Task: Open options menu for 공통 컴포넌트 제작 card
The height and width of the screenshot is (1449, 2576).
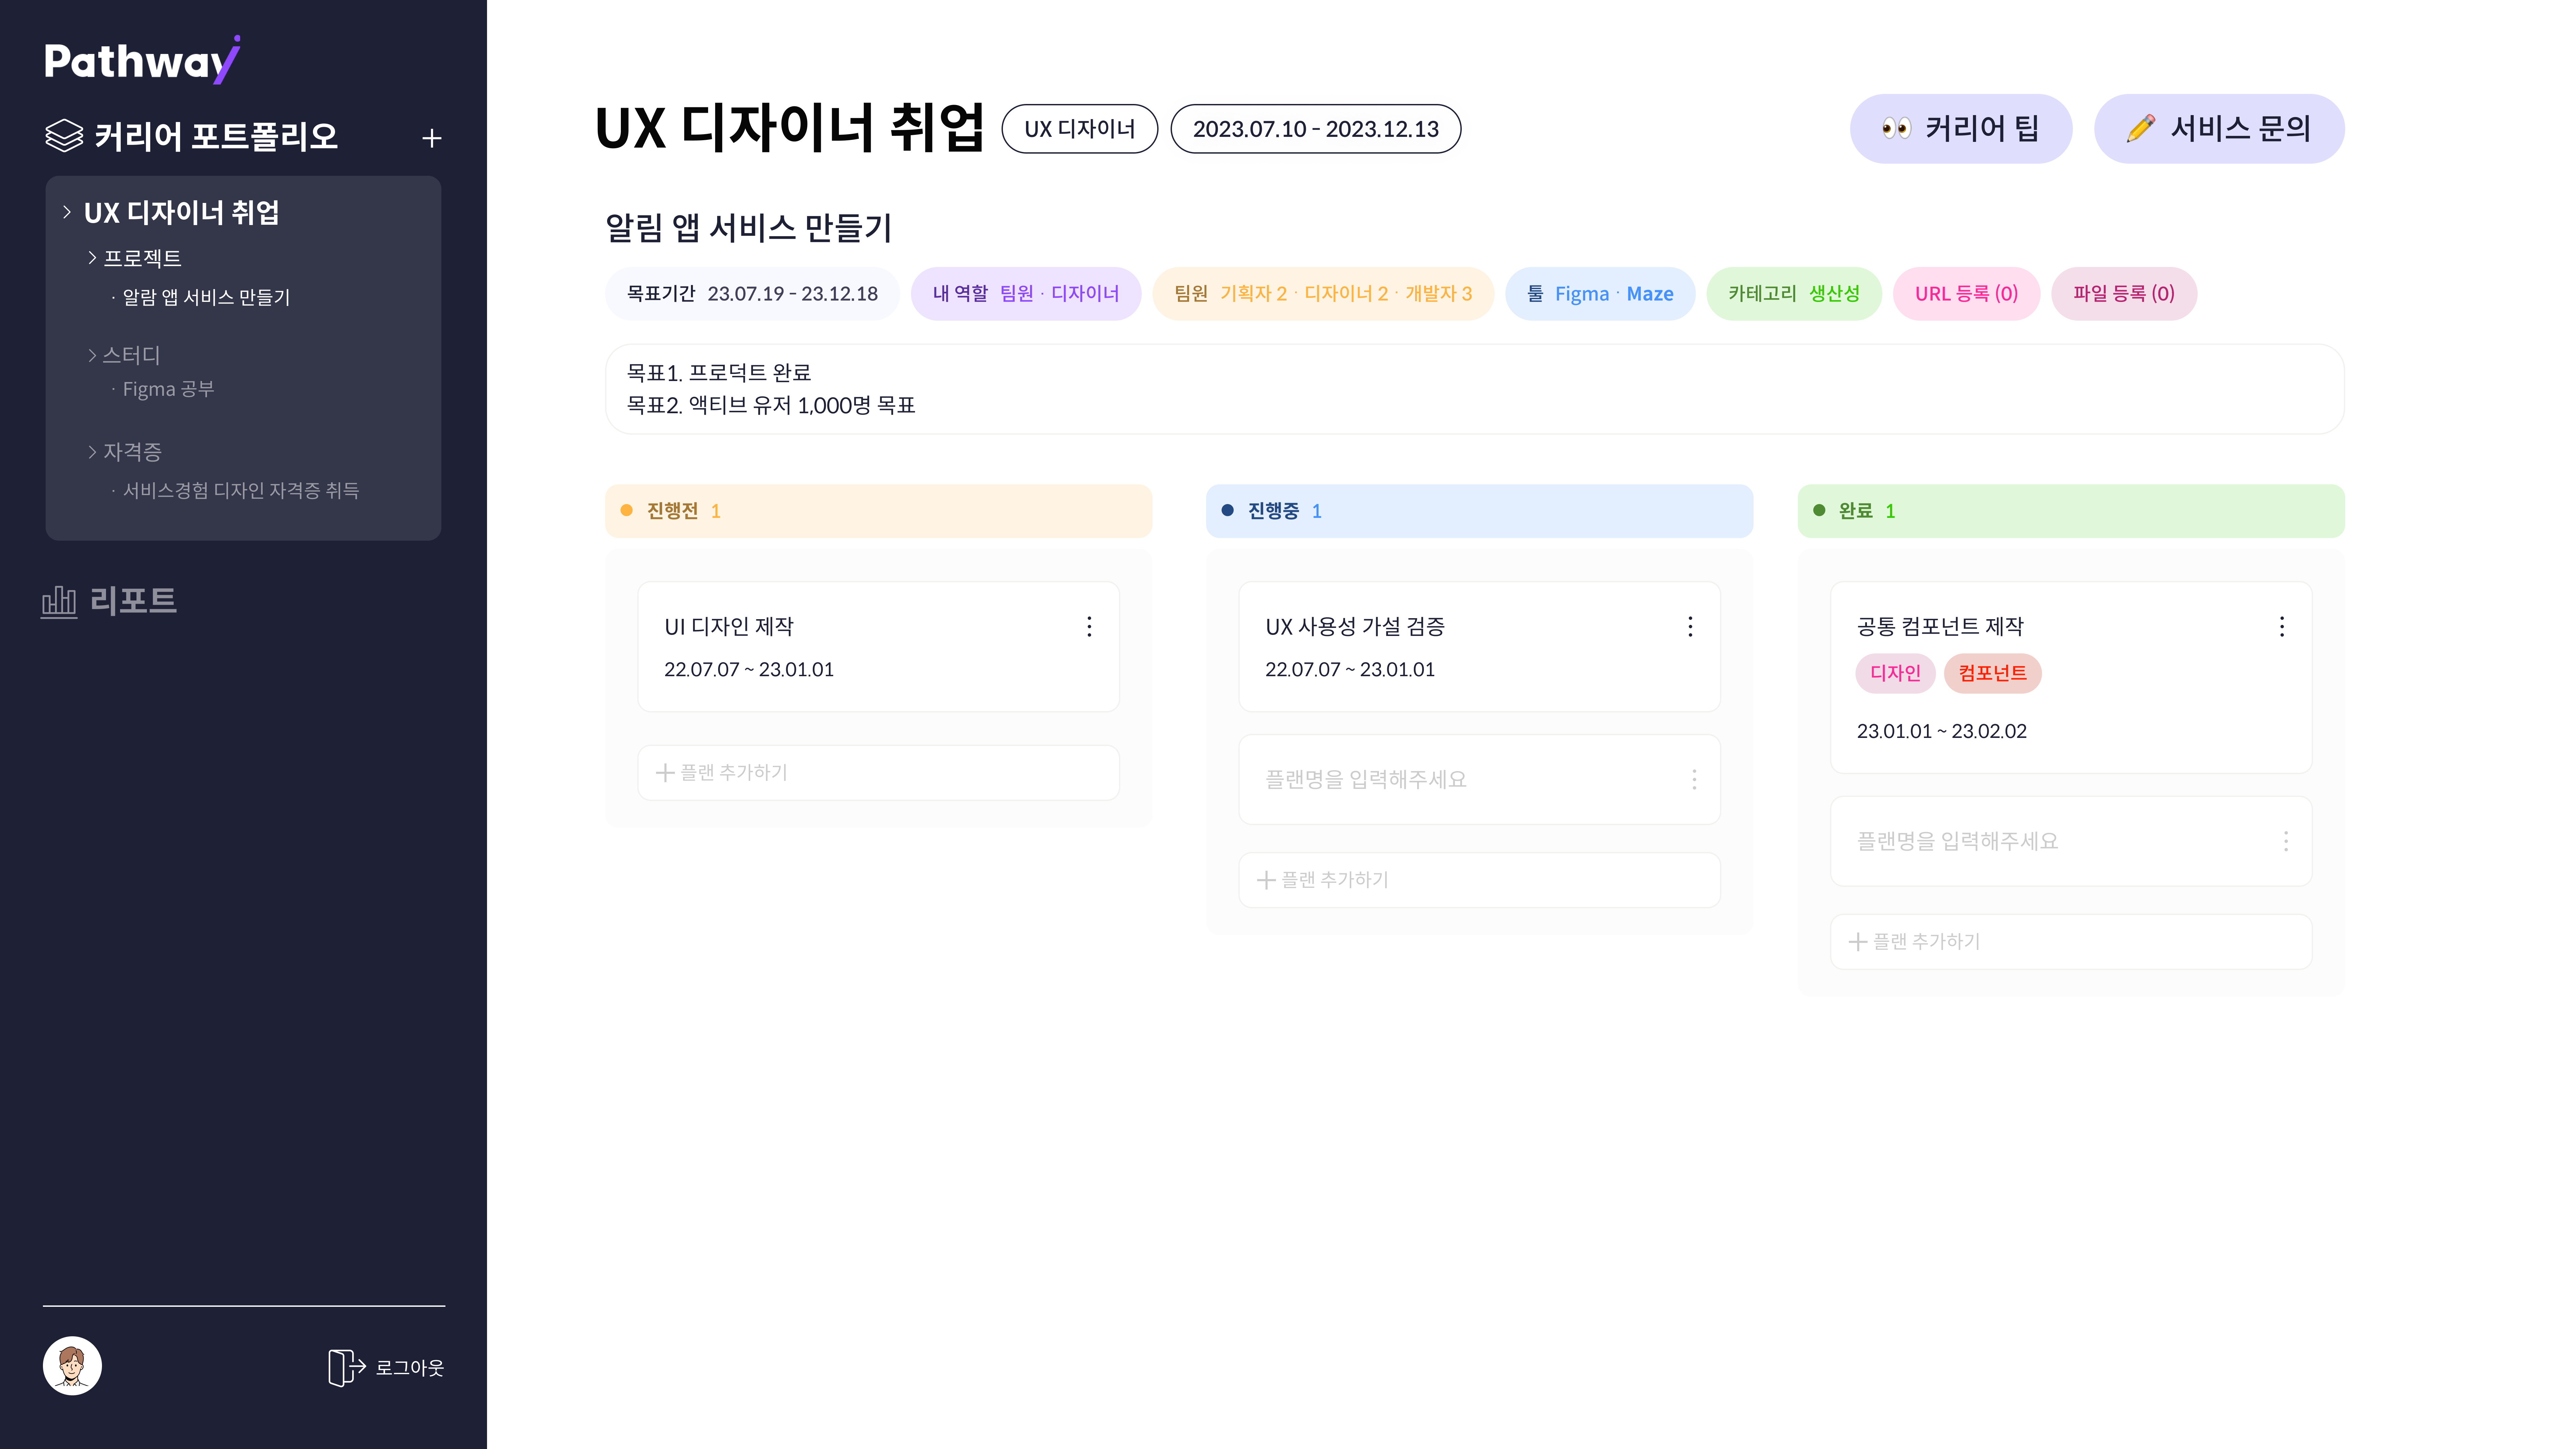Action: [x=2282, y=627]
